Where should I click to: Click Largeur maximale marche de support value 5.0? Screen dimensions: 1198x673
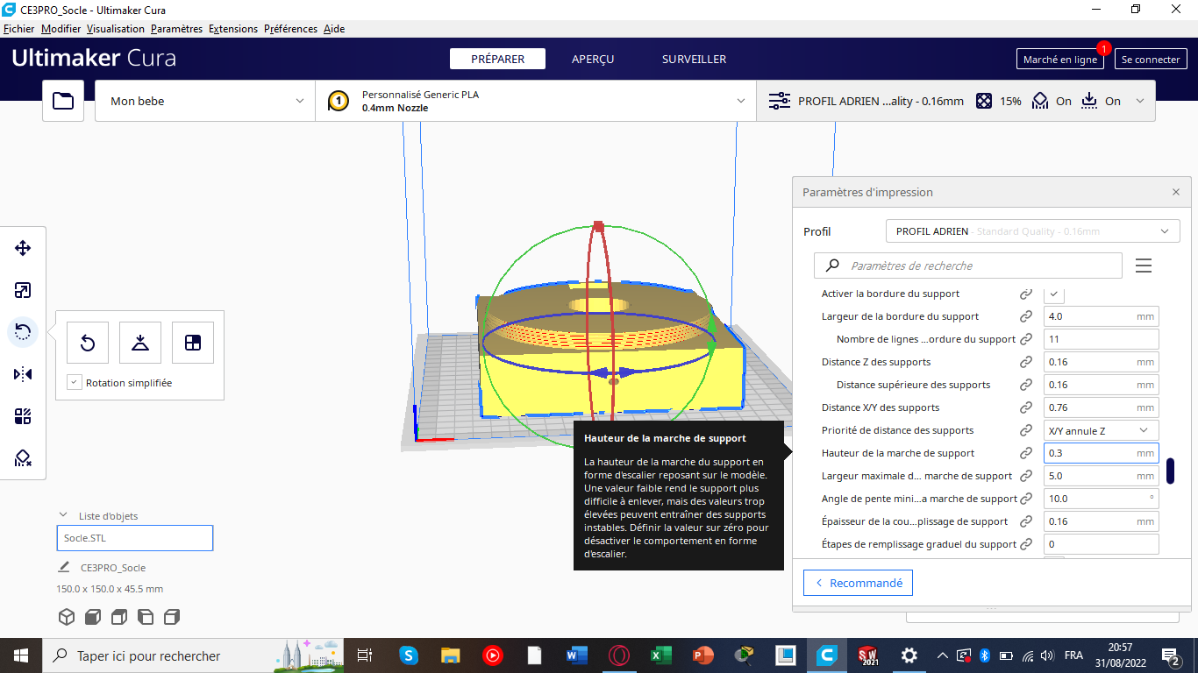pyautogui.click(x=1101, y=476)
